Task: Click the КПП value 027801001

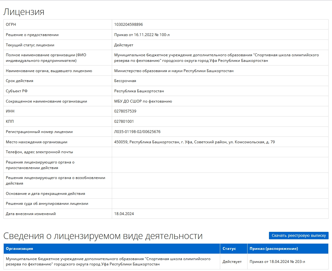Action: (124, 122)
